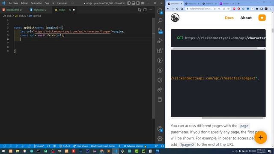Expand the 24_rick breadcrumb folder
Image resolution: width=274 pixels, height=154 pixels.
click(x=7, y=16)
